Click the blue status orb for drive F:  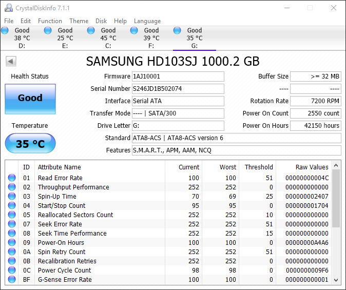tap(134, 30)
